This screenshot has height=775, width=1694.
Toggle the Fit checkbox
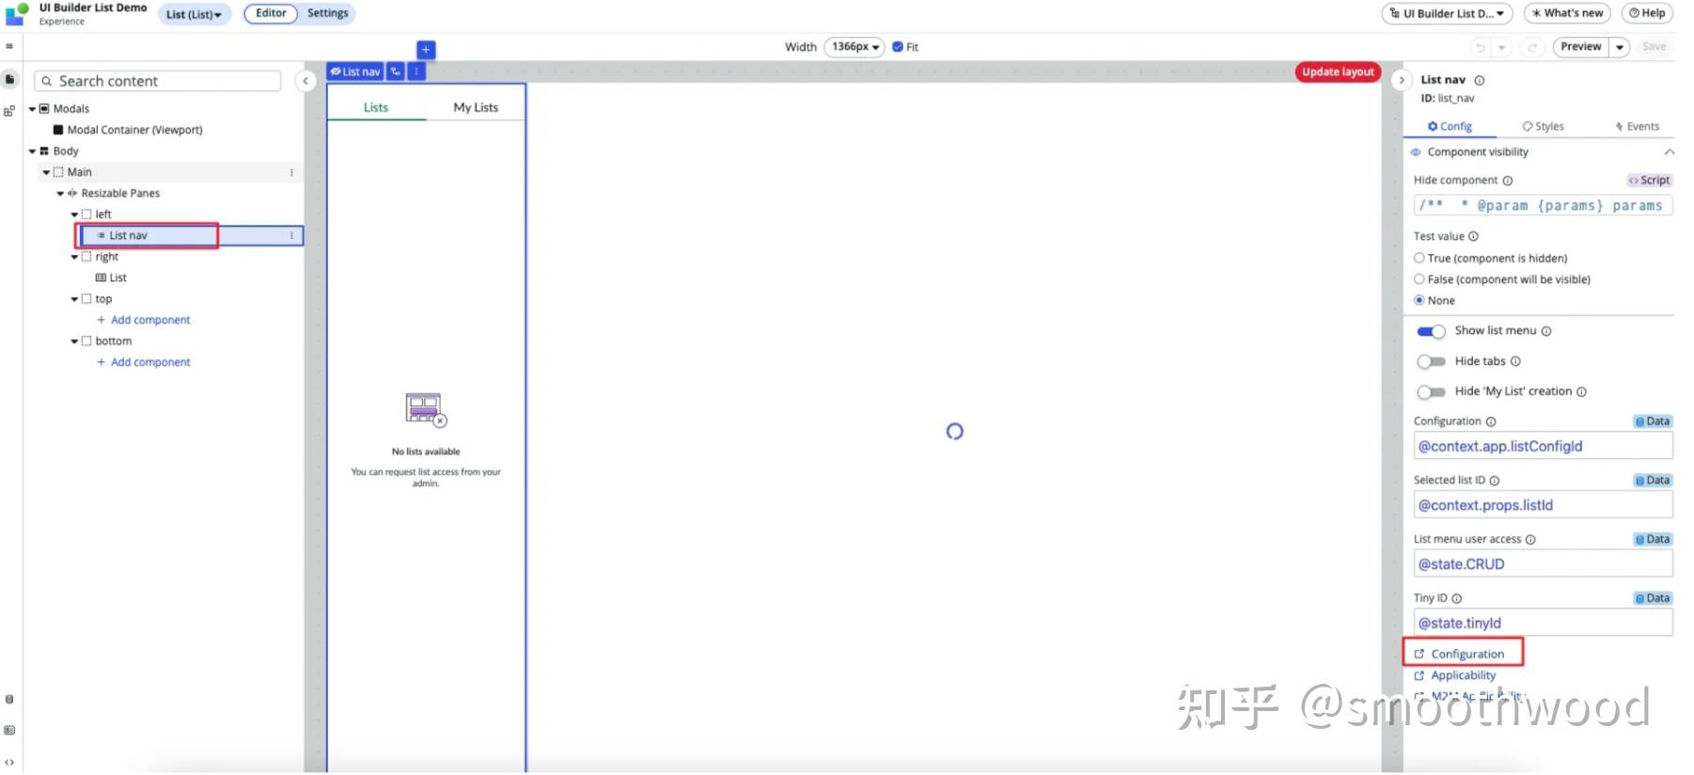(x=898, y=46)
